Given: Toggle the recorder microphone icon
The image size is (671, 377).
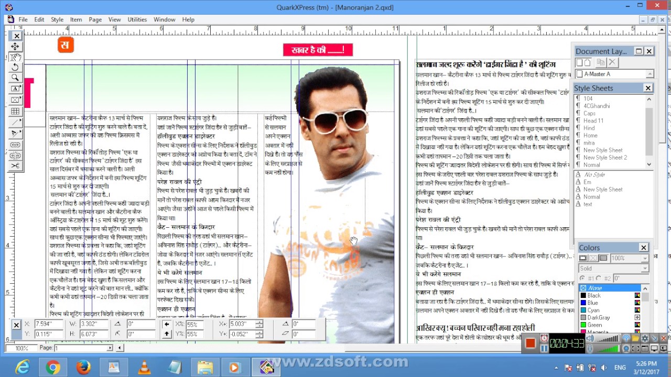Looking at the screenshot, I should 590,348.
